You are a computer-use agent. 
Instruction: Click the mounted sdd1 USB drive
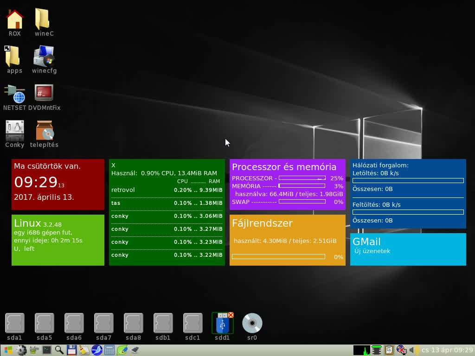(222, 324)
